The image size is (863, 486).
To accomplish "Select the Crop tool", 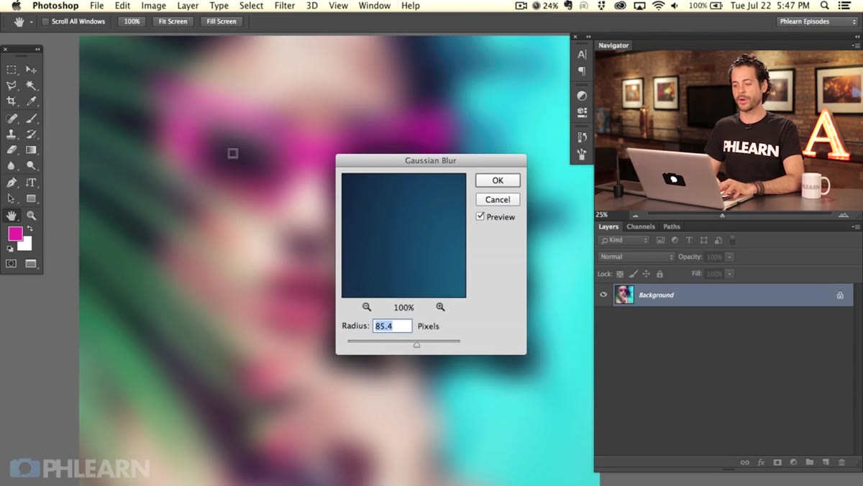I will (x=12, y=101).
